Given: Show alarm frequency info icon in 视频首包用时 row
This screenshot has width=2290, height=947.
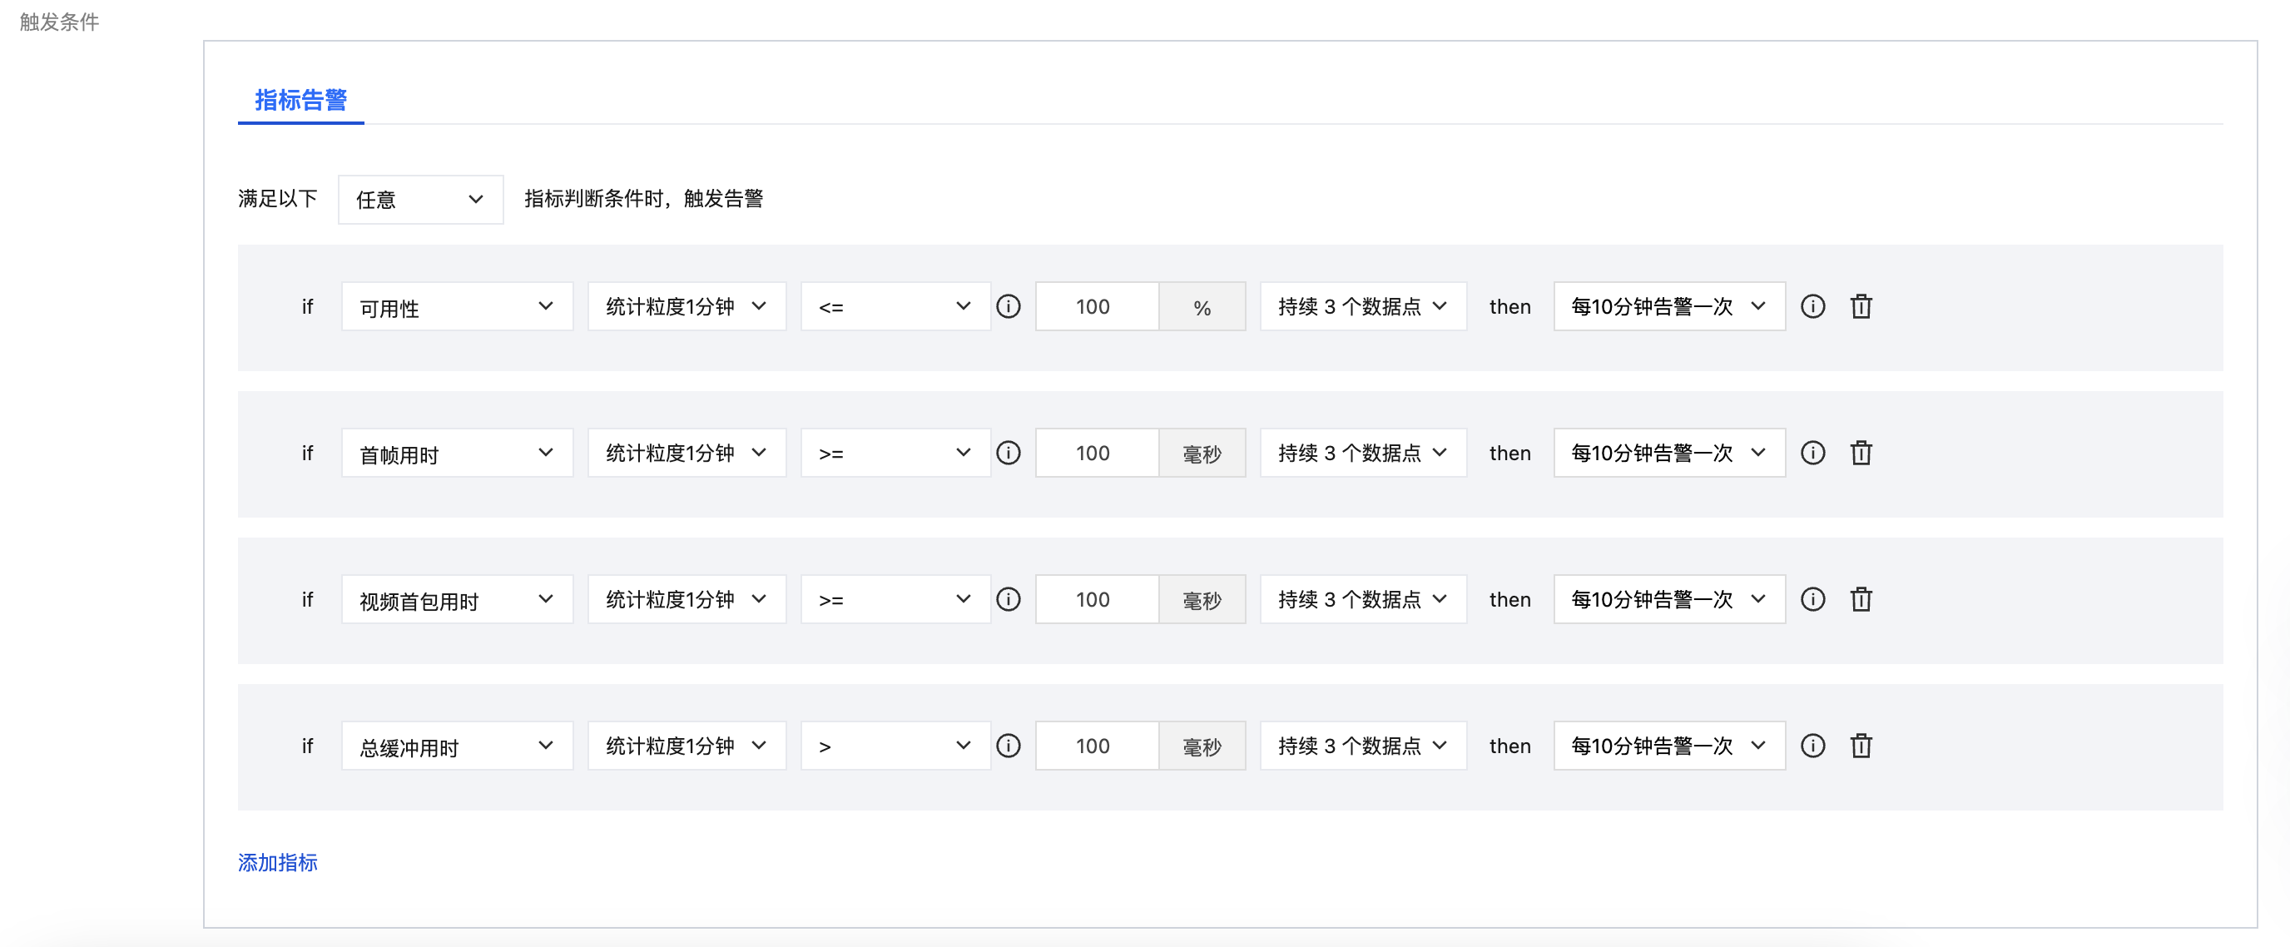Looking at the screenshot, I should [1812, 599].
